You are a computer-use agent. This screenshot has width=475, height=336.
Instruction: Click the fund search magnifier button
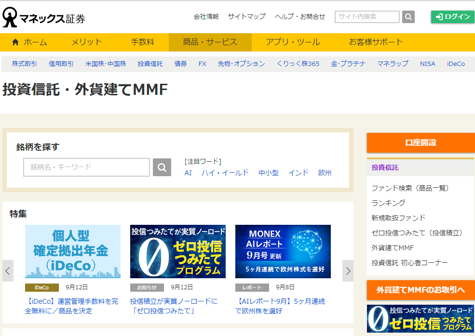click(162, 167)
